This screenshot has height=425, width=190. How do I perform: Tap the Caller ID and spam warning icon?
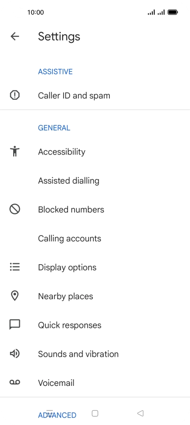[15, 95]
